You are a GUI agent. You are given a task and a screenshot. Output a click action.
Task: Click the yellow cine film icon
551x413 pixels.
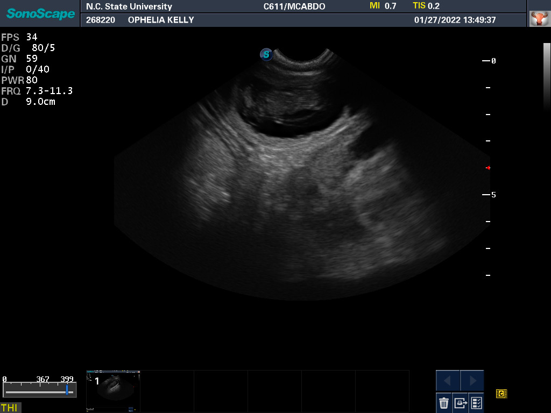pos(501,394)
